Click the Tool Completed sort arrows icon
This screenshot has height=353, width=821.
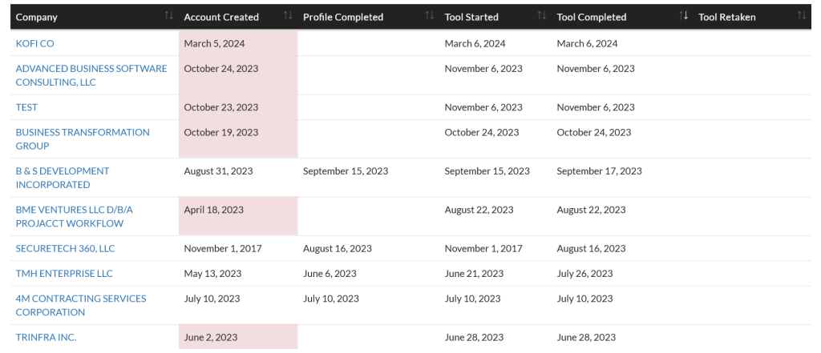pyautogui.click(x=684, y=17)
